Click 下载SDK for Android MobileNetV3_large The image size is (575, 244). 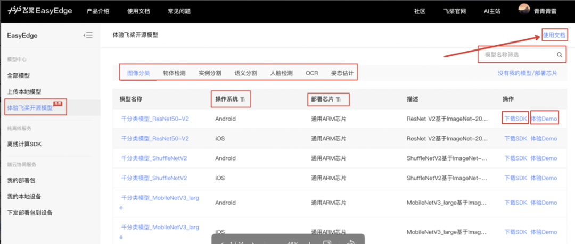[x=515, y=203]
